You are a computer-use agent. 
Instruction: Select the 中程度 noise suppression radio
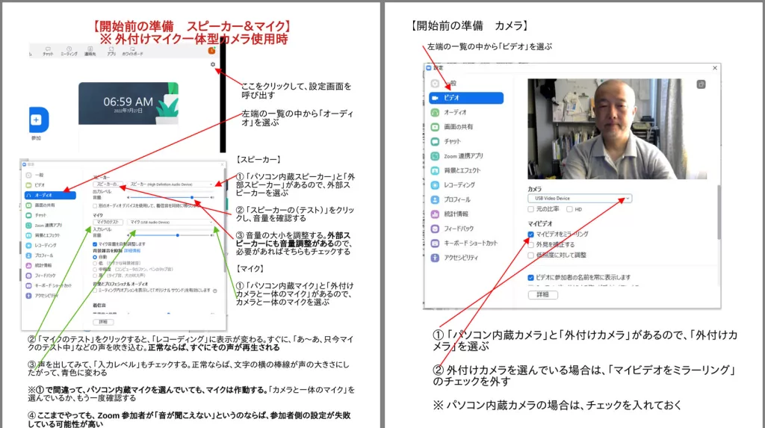(95, 269)
